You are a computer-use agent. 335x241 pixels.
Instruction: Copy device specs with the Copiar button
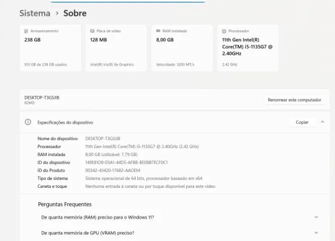tap(302, 122)
